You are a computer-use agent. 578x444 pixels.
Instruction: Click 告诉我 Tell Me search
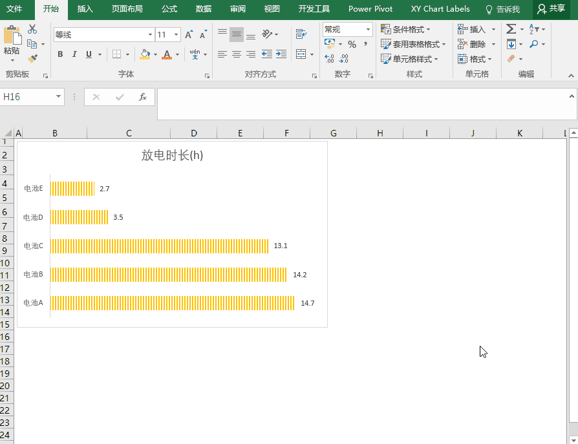(503, 9)
